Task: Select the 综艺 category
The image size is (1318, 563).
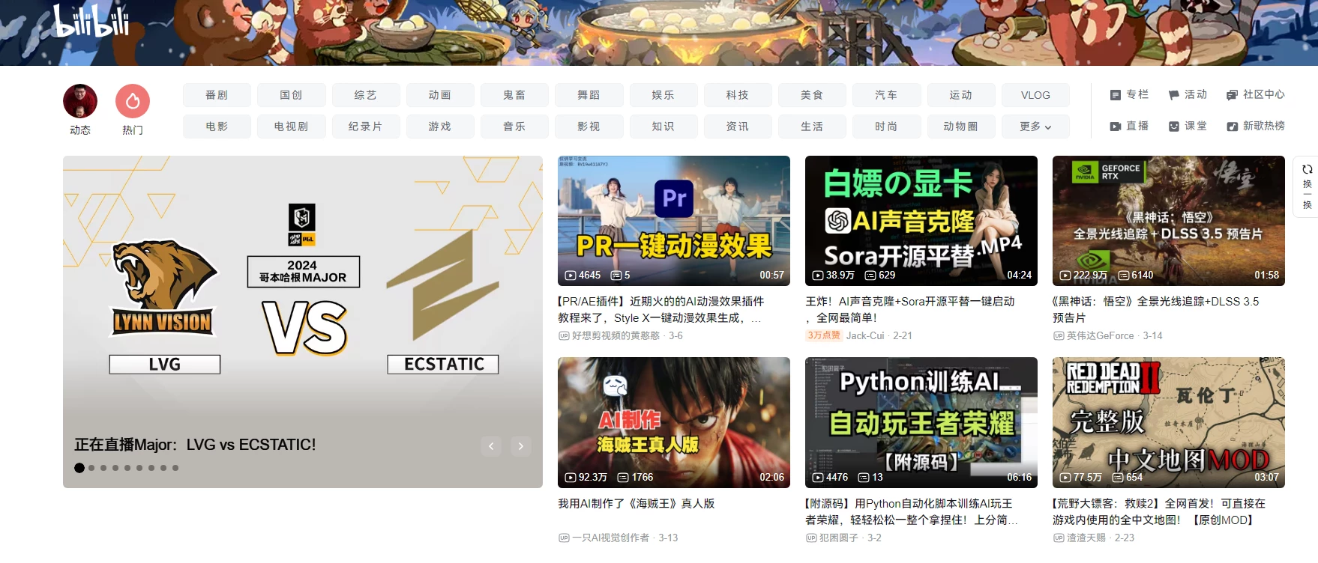Action: click(x=366, y=95)
